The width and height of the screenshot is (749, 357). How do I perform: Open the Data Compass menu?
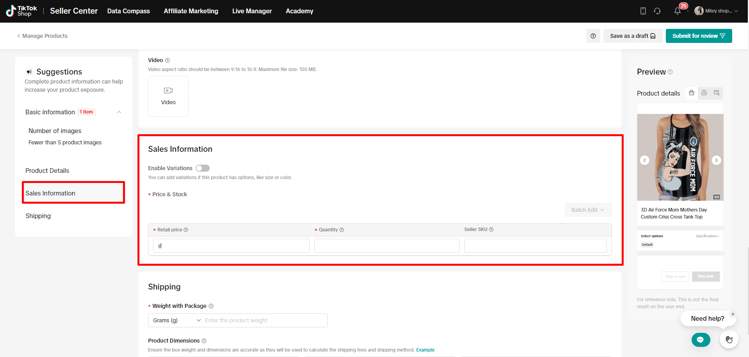(128, 11)
